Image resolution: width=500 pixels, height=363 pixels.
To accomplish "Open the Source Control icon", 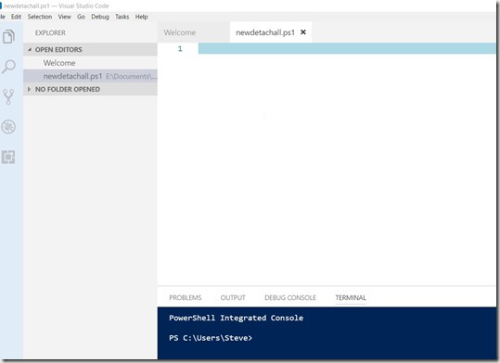I will coord(8,96).
